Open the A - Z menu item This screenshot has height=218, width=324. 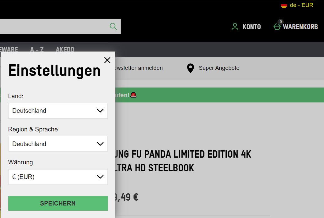37,49
